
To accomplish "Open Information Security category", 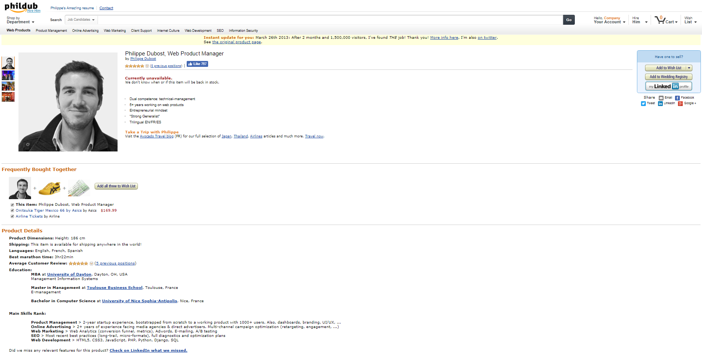I will [243, 31].
